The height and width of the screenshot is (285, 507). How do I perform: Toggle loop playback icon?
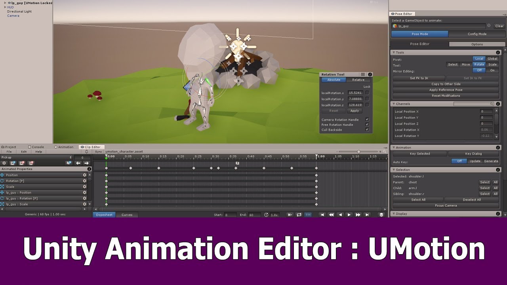click(299, 215)
